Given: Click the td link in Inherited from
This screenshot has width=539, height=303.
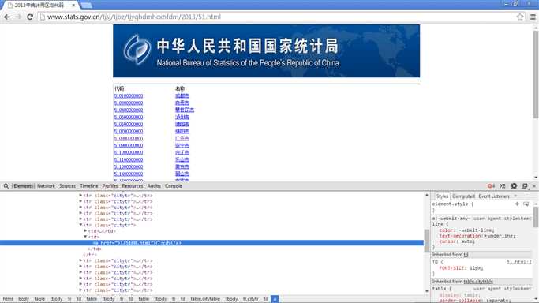Looking at the screenshot, I should tap(466, 255).
